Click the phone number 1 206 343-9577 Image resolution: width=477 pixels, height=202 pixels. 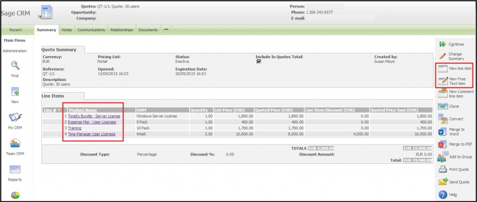coord(319,13)
